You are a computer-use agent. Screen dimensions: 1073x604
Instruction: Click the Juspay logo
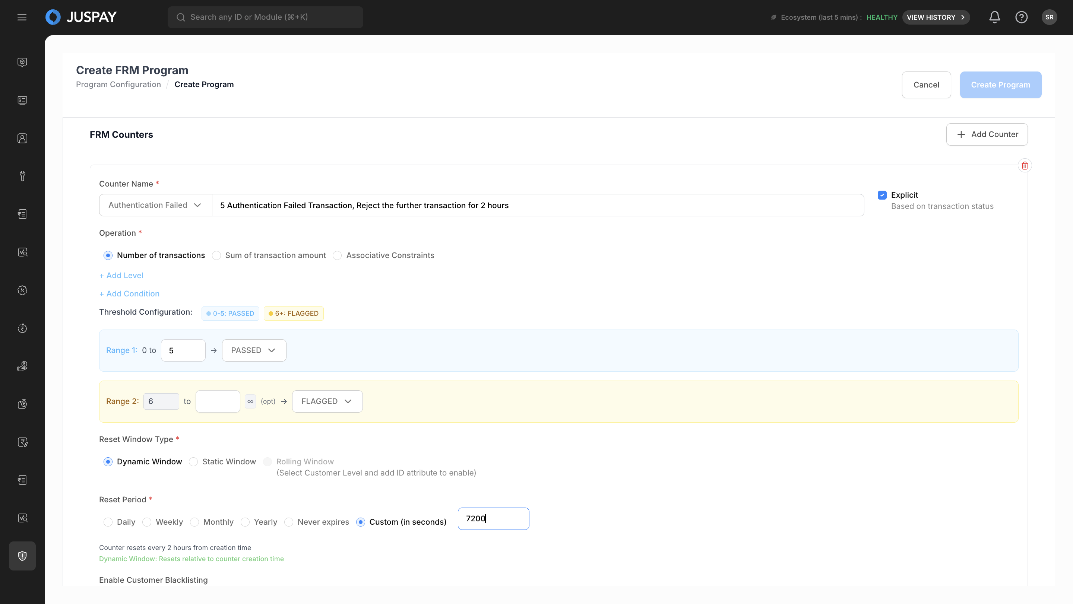tap(81, 17)
